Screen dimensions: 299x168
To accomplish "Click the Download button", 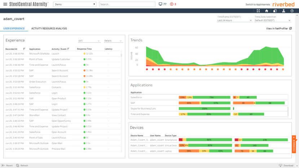I will (x=286, y=165).
